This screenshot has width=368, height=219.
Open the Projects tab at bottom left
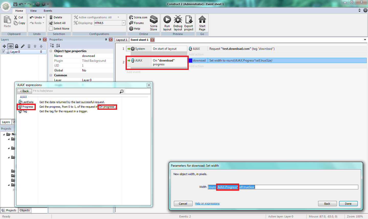9,210
